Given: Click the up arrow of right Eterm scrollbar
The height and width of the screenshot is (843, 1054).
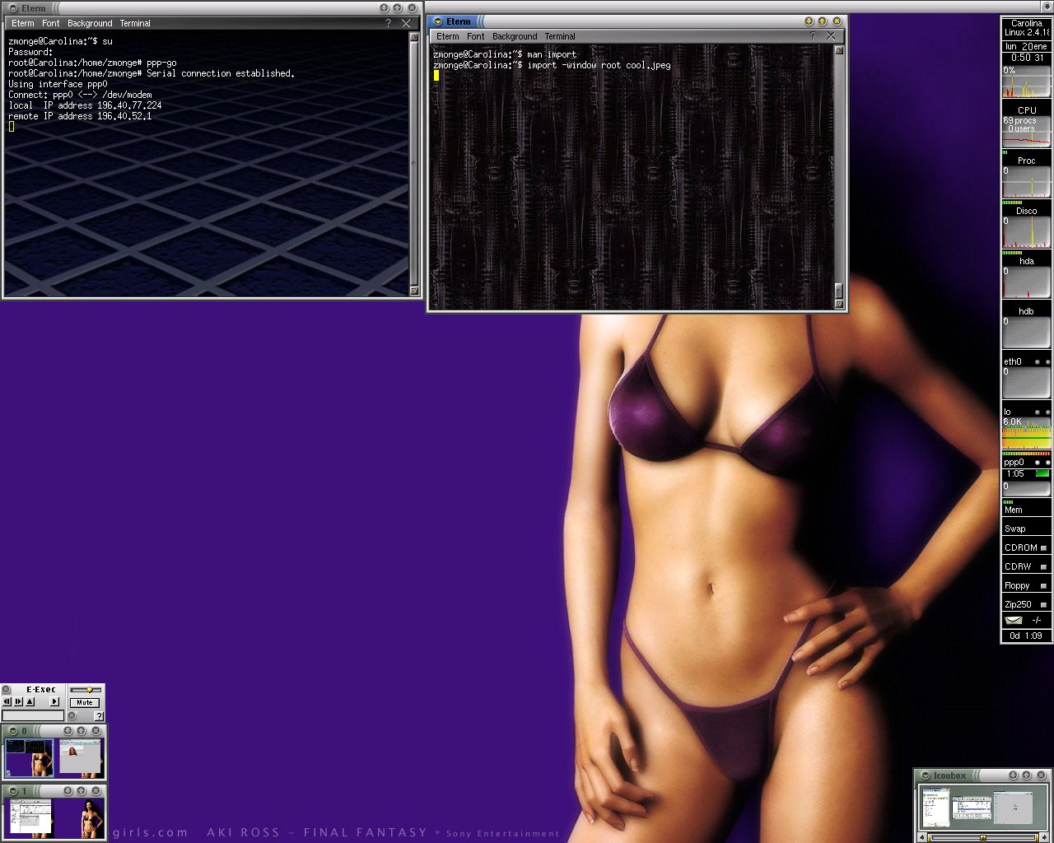Looking at the screenshot, I should click(x=839, y=50).
